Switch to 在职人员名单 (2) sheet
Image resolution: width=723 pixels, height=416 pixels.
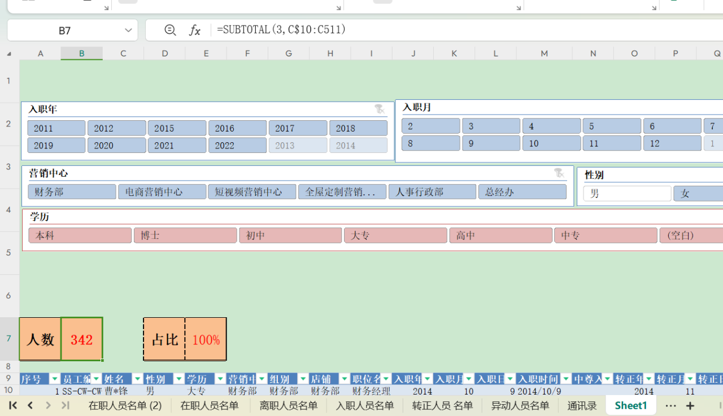pyautogui.click(x=125, y=405)
